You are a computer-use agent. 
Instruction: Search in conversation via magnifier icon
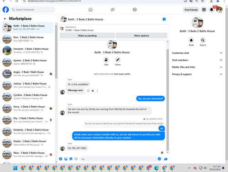point(203,40)
